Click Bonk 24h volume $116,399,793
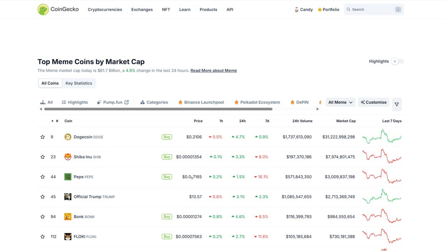 point(299,216)
